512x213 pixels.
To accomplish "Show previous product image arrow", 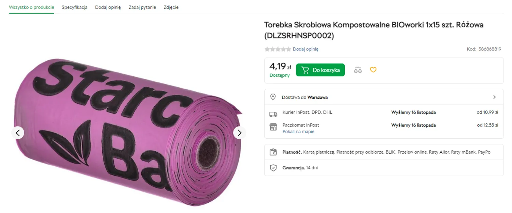I will click(x=18, y=133).
